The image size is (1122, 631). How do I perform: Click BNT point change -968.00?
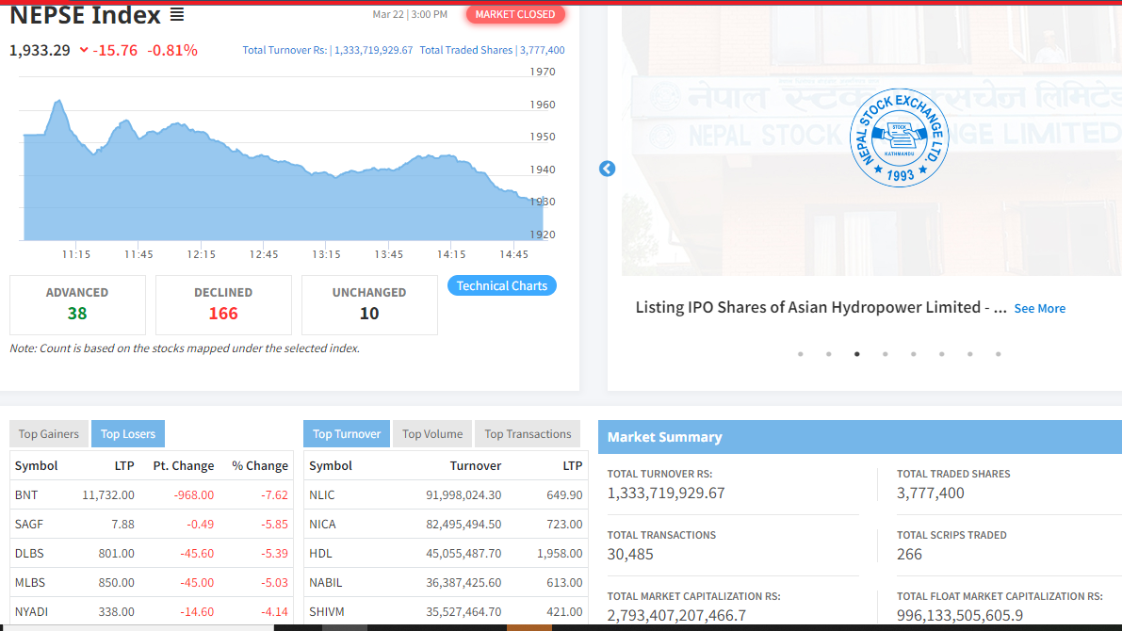(194, 495)
